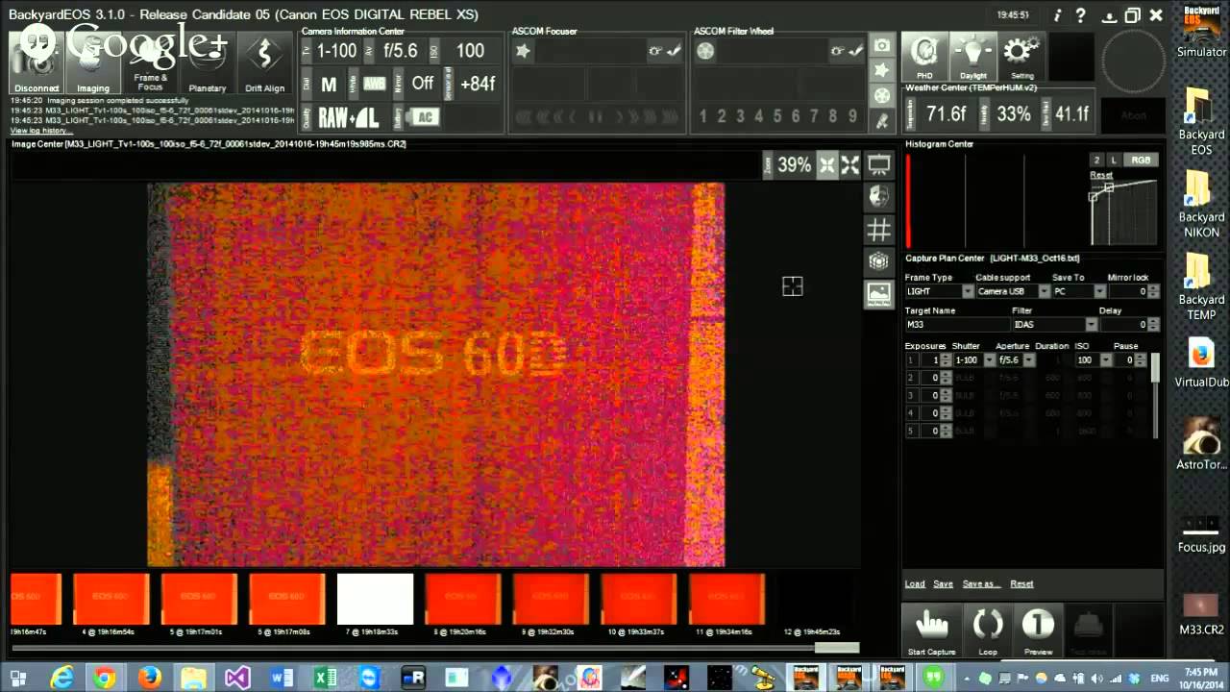Viewport: 1230px width, 692px height.
Task: Adjust the Delay stepper
Action: (1154, 325)
